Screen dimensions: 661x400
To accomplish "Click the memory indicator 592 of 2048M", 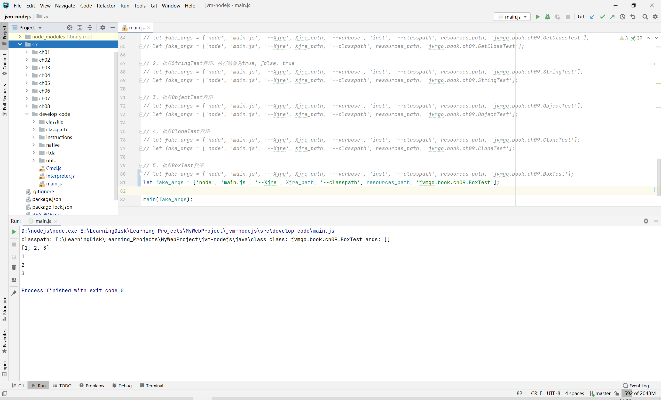I will 640,393.
